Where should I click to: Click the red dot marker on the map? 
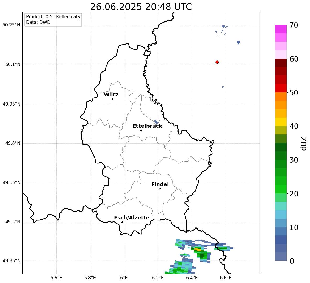(x=217, y=62)
